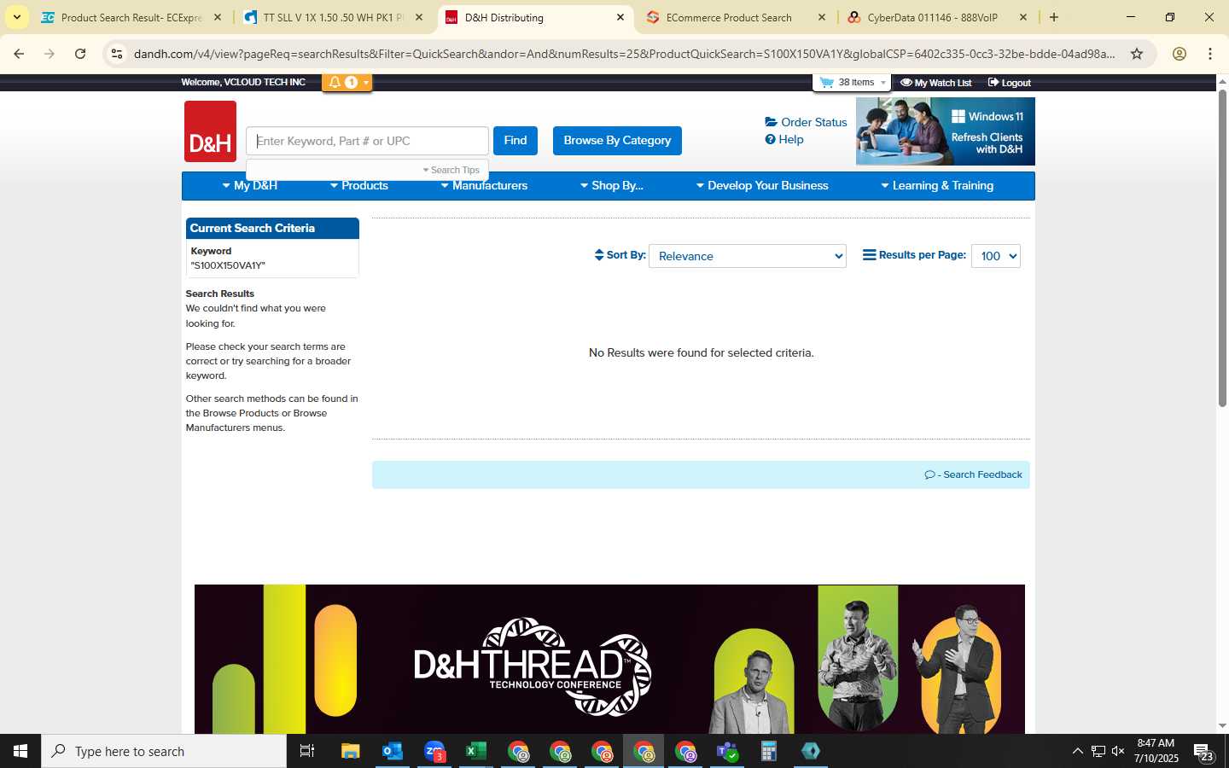Switch to ECommerce Product Search tab
Viewport: 1229px width, 768px height.
(x=729, y=17)
